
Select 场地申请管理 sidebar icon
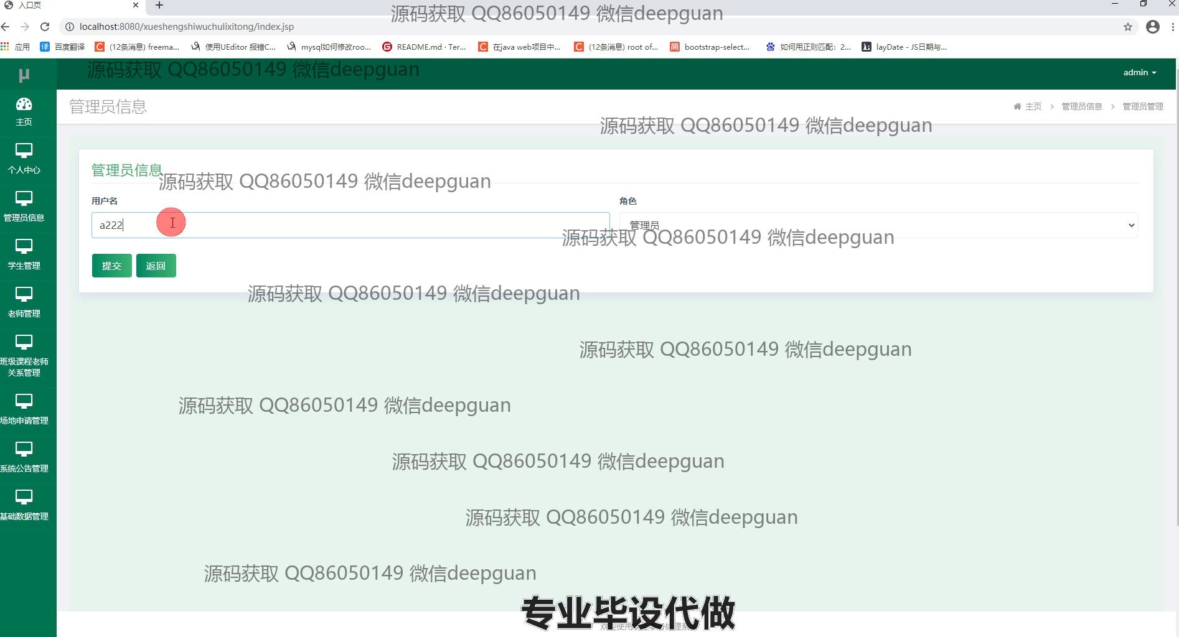pyautogui.click(x=24, y=401)
